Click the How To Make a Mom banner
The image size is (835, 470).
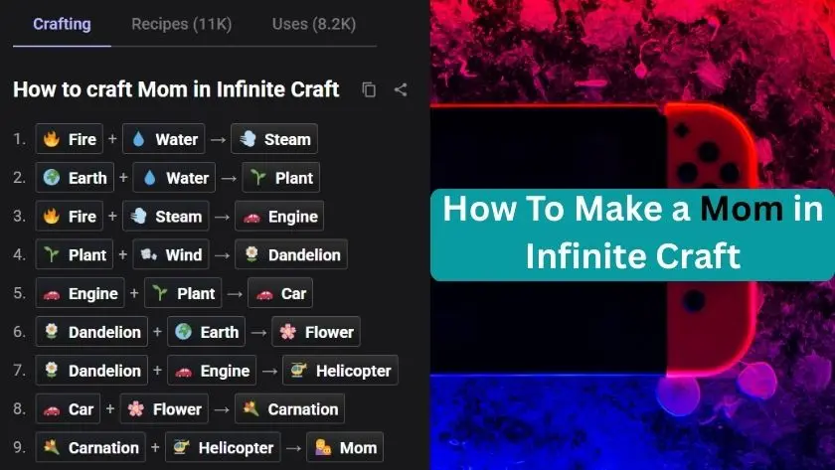(632, 235)
